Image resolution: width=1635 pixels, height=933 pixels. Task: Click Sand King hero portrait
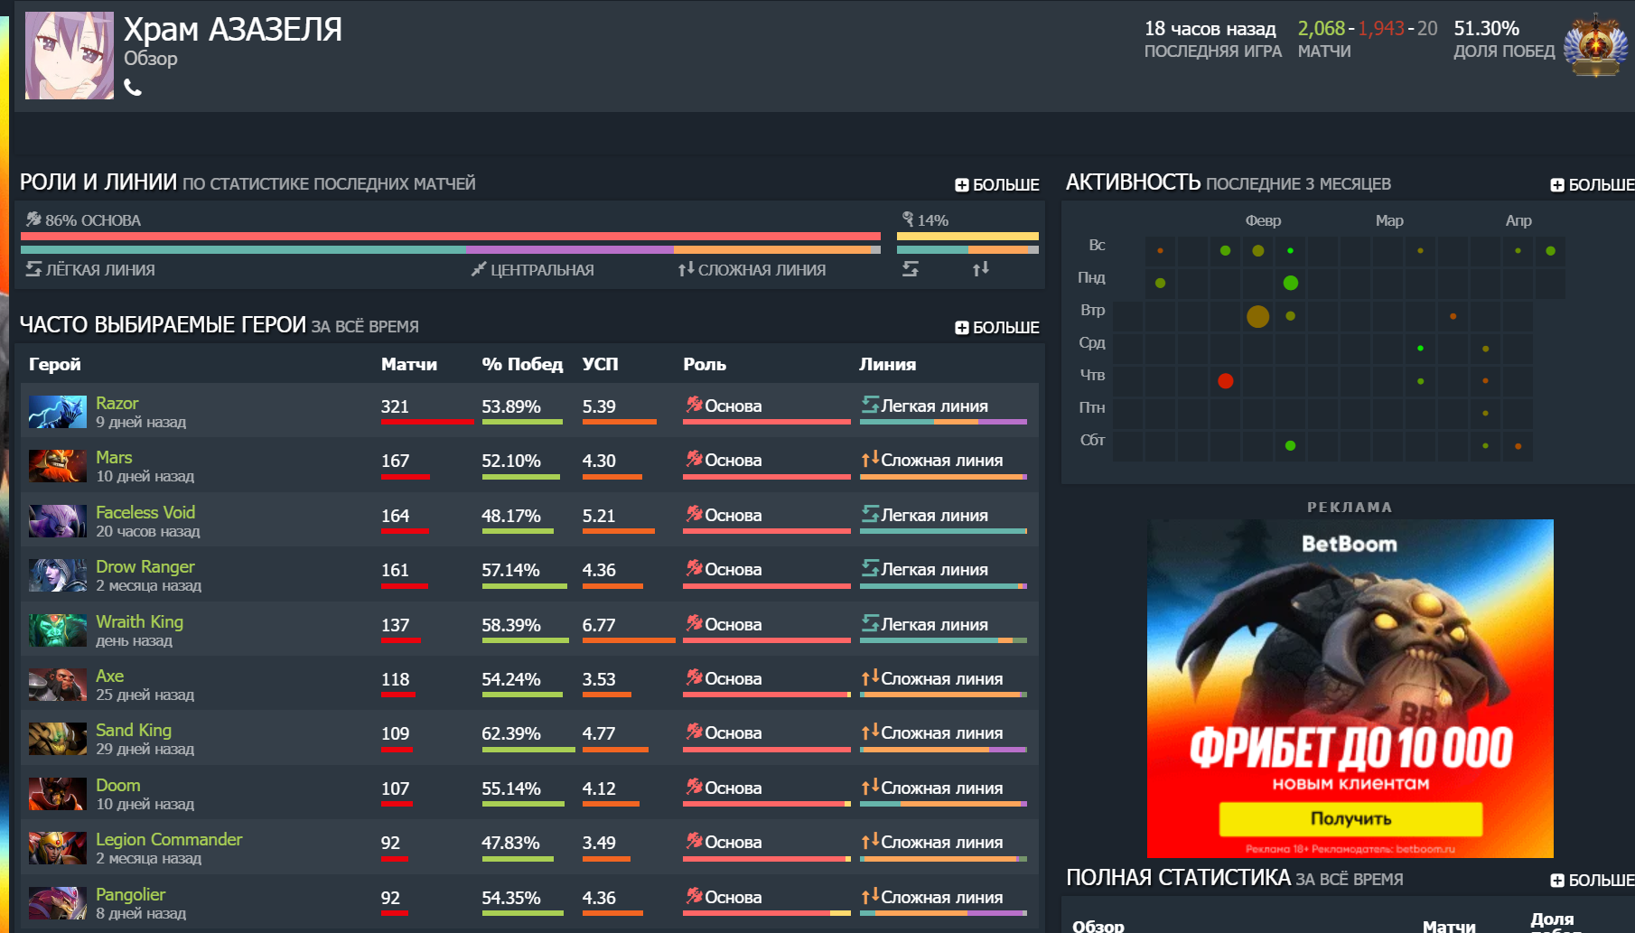(x=58, y=739)
